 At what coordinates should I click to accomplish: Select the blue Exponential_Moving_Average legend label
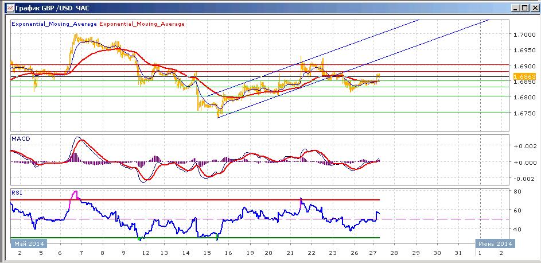click(x=55, y=24)
